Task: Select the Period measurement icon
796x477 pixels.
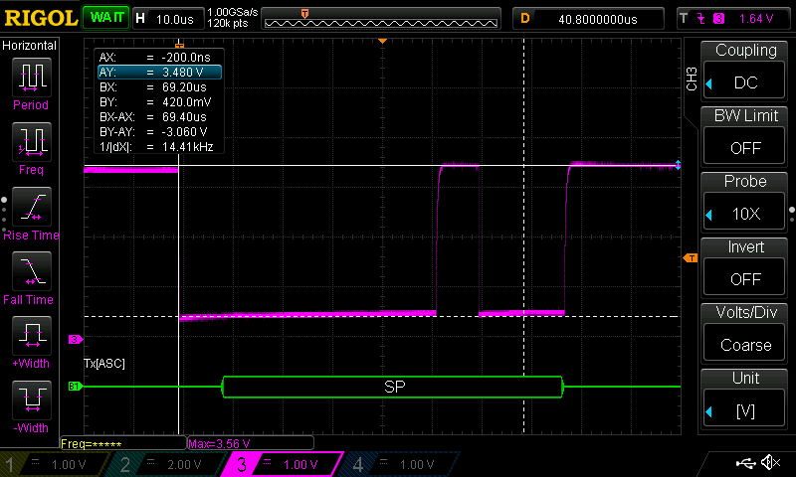Action: point(32,78)
